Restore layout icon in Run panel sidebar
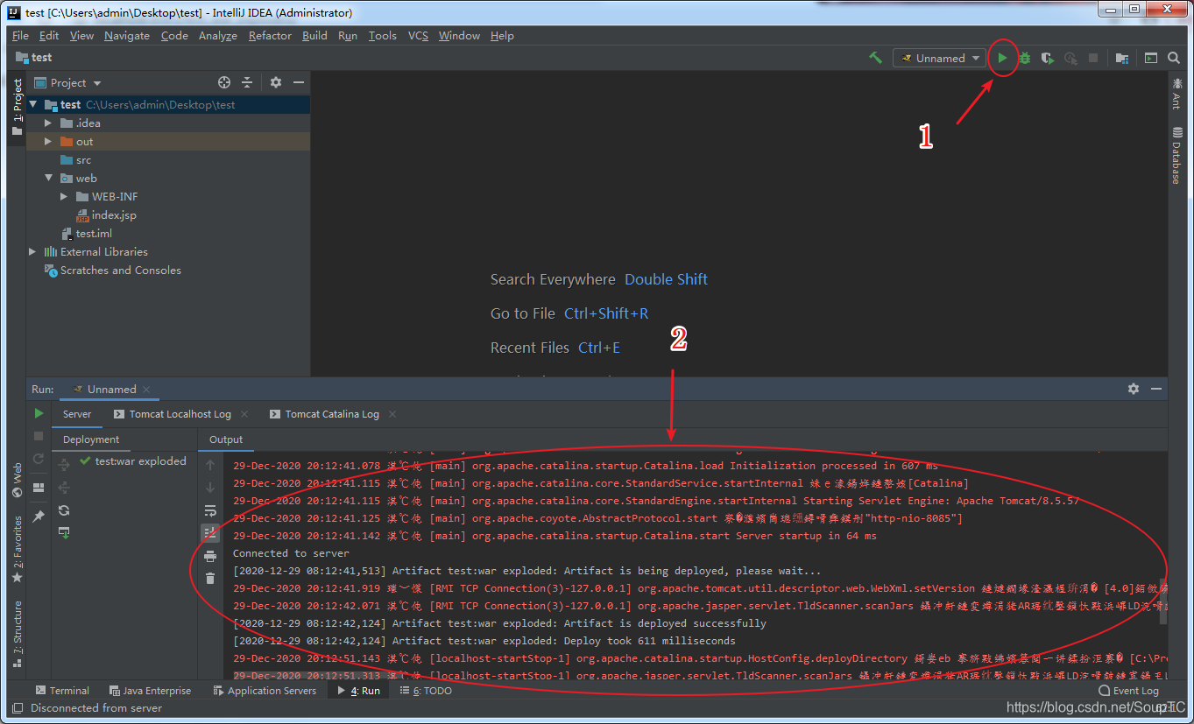 coord(39,488)
